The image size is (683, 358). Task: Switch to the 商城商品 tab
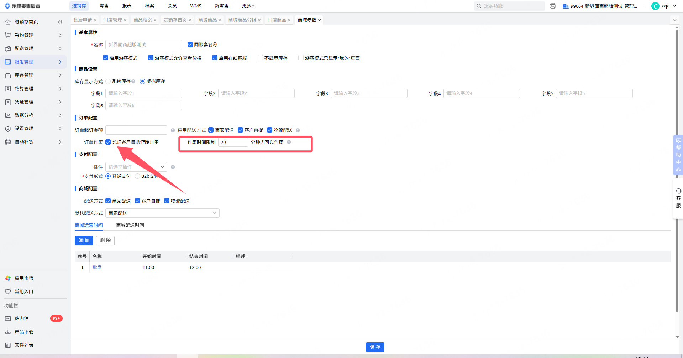point(207,20)
